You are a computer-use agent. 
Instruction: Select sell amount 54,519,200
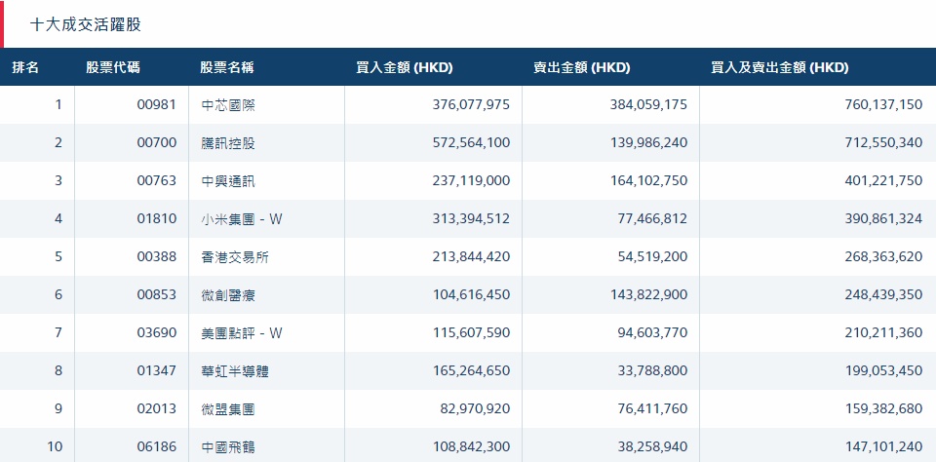tap(652, 256)
